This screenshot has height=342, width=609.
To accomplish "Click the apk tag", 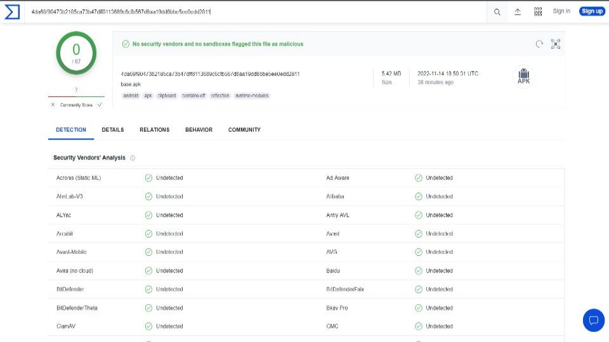I will 148,96.
